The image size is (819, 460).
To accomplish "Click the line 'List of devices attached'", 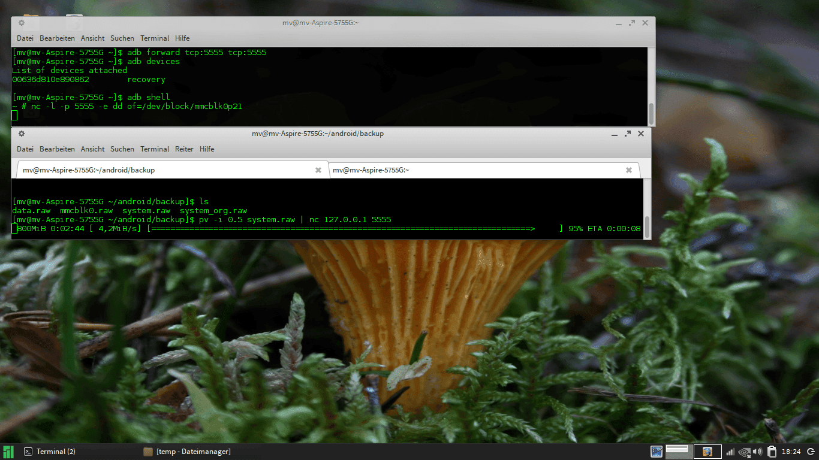I will 70,71.
